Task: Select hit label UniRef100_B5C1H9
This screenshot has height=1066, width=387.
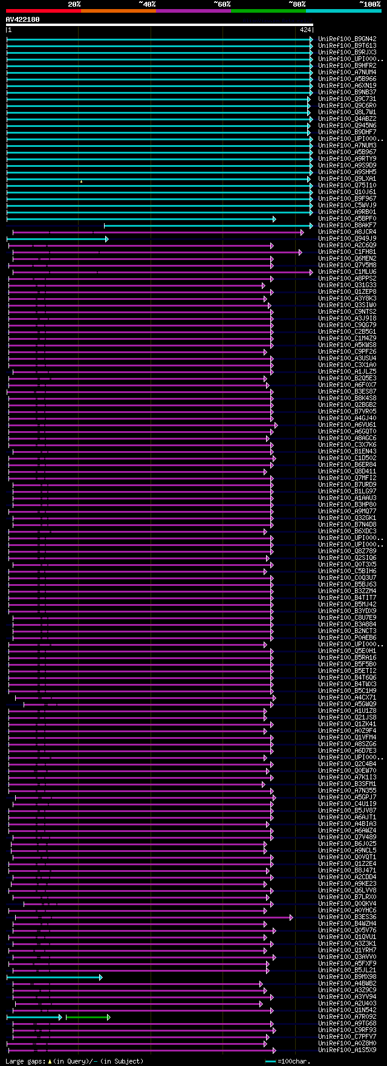Action: point(347,691)
